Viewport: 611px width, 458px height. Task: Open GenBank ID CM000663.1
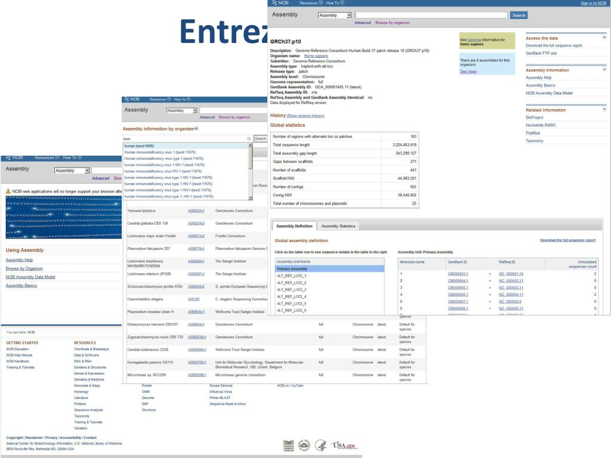click(x=458, y=274)
